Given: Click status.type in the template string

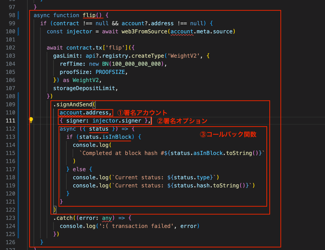Looking at the screenshot, I should click(x=192, y=177).
